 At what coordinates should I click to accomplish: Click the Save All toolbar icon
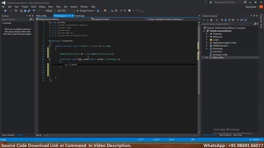click(29, 11)
